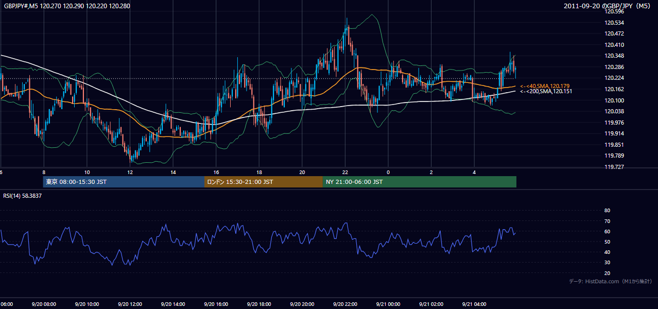The image size is (658, 309).
Task: Click RSI axis level 80
Action: point(607,211)
